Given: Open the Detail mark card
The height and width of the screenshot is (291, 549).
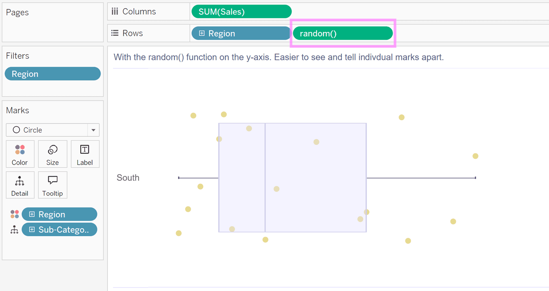Looking at the screenshot, I should pyautogui.click(x=20, y=185).
